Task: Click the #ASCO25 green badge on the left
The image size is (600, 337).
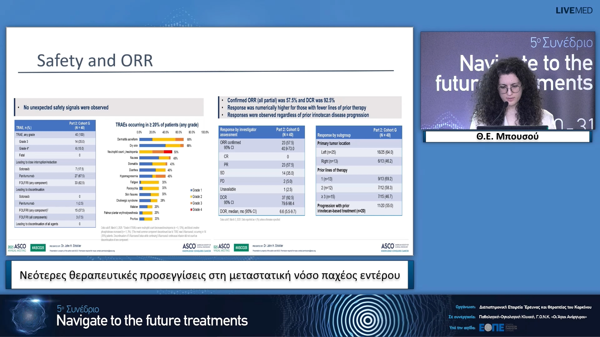Action: point(38,248)
